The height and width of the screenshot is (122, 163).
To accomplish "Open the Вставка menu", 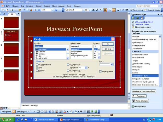I will [30, 6].
